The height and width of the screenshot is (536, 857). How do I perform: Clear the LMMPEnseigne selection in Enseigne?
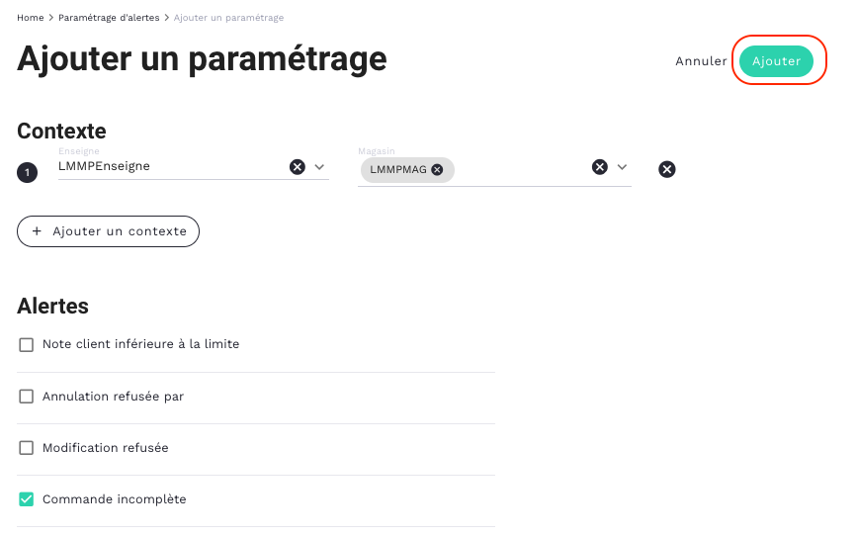tap(297, 167)
